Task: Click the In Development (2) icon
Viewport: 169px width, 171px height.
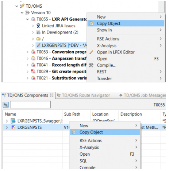Action: click(38, 32)
